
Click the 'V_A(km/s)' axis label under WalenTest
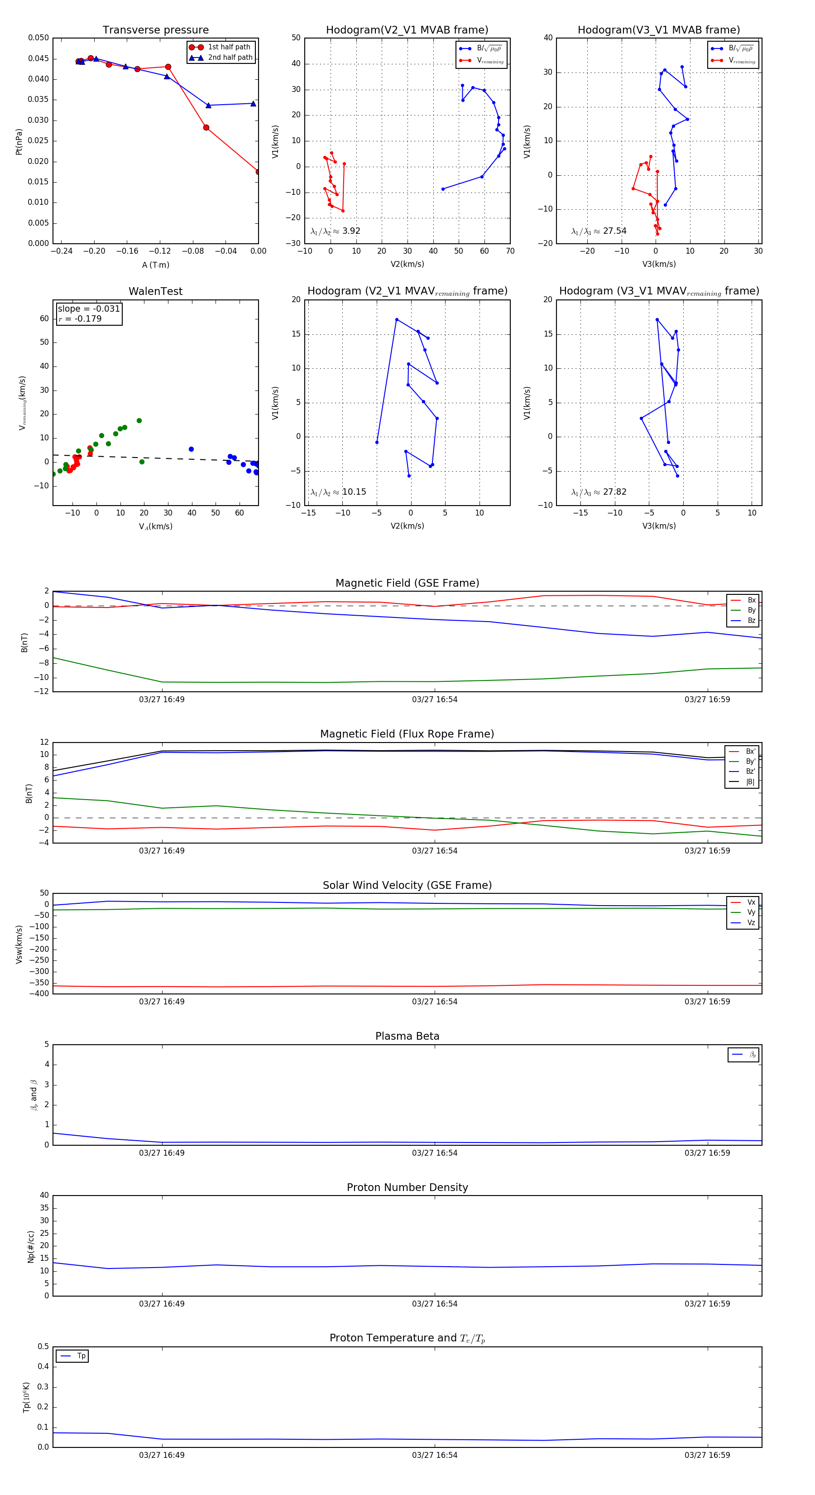[155, 526]
